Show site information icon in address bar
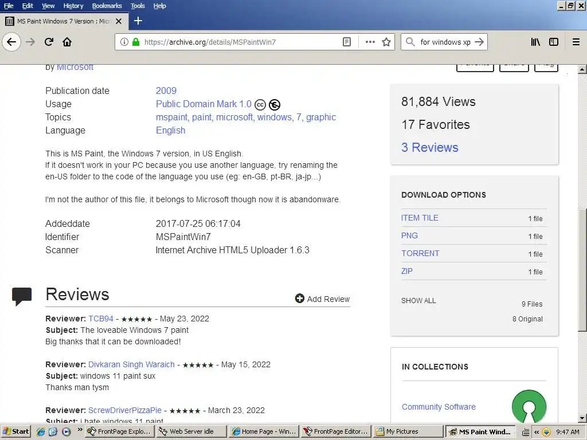 click(124, 42)
